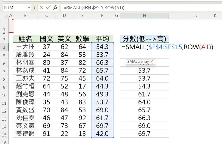Click average 66.3 in the 林羽容 row
Viewport: 222px width, 144px height.
[102, 63]
